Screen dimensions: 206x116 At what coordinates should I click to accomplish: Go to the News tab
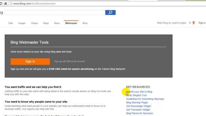pos(57,23)
